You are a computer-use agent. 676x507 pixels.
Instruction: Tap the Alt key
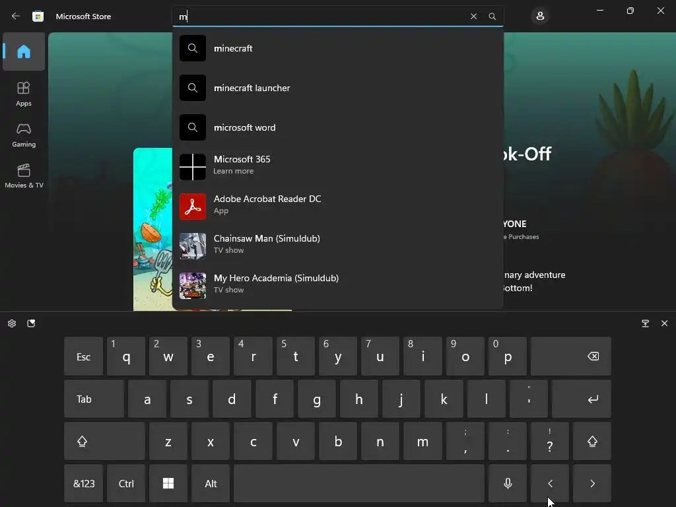pos(211,483)
